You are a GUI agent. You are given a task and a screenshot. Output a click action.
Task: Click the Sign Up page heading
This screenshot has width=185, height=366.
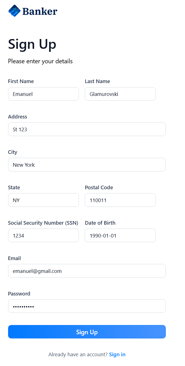[x=32, y=44]
